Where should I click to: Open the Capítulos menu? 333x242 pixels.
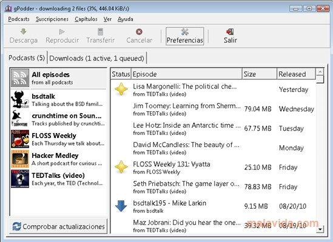click(x=86, y=19)
